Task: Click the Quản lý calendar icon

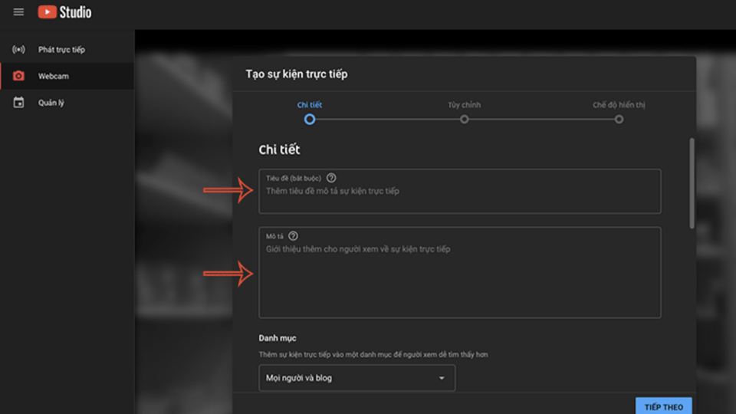Action: pyautogui.click(x=18, y=102)
